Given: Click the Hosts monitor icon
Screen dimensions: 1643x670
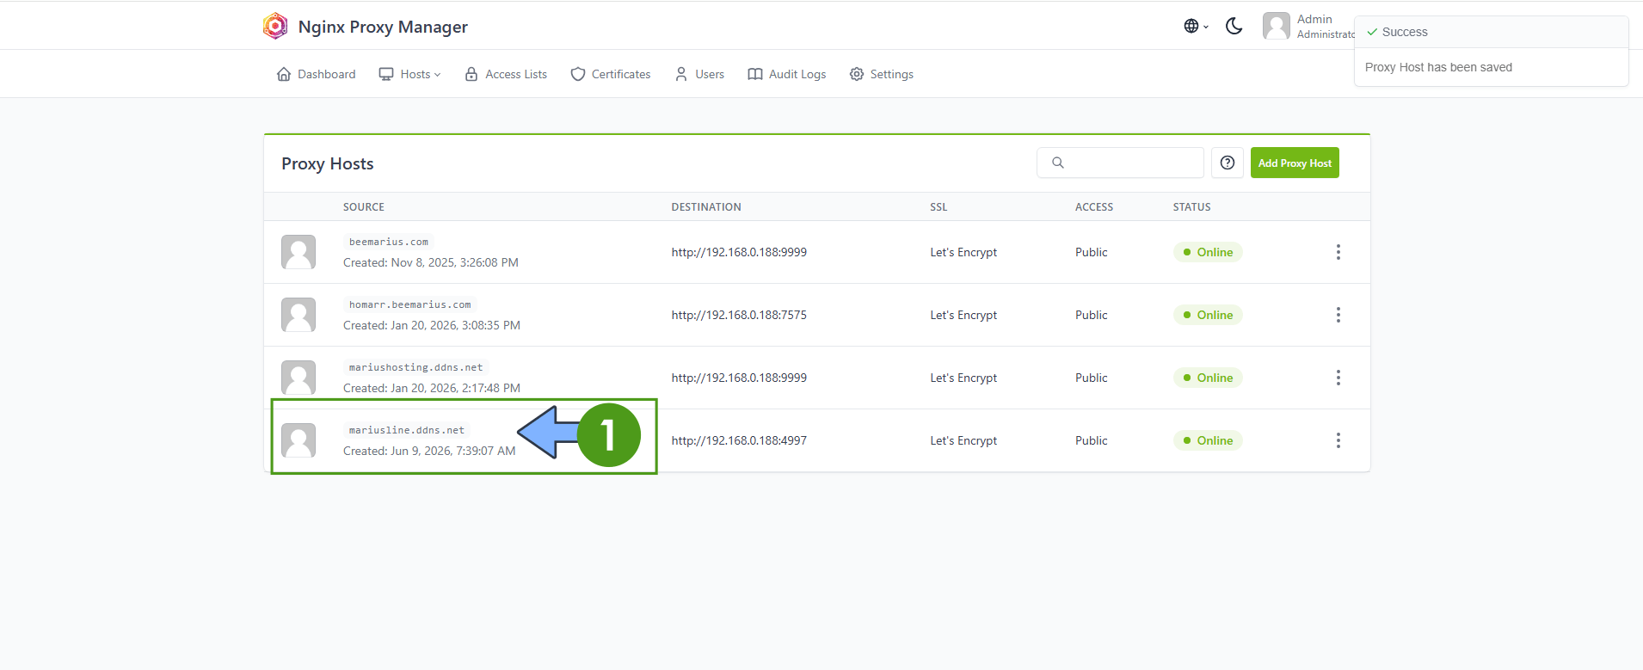Looking at the screenshot, I should [x=386, y=74].
